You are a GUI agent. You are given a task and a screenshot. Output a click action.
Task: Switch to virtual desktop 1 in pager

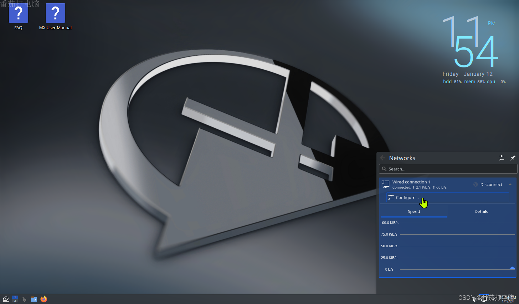click(x=15, y=297)
